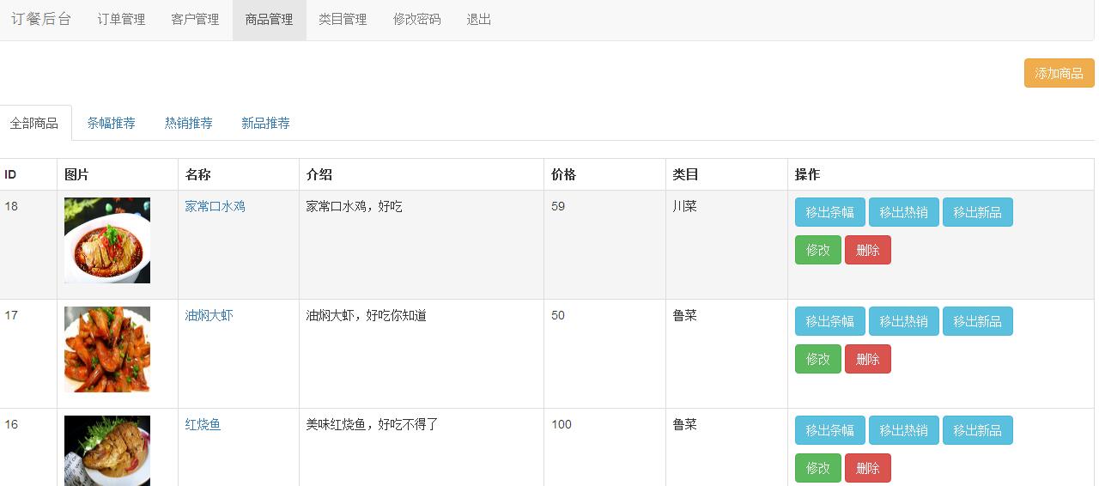The height and width of the screenshot is (486, 1099).
Task: Click the description 油焖大虾，好吃你知道
Action: [x=367, y=315]
